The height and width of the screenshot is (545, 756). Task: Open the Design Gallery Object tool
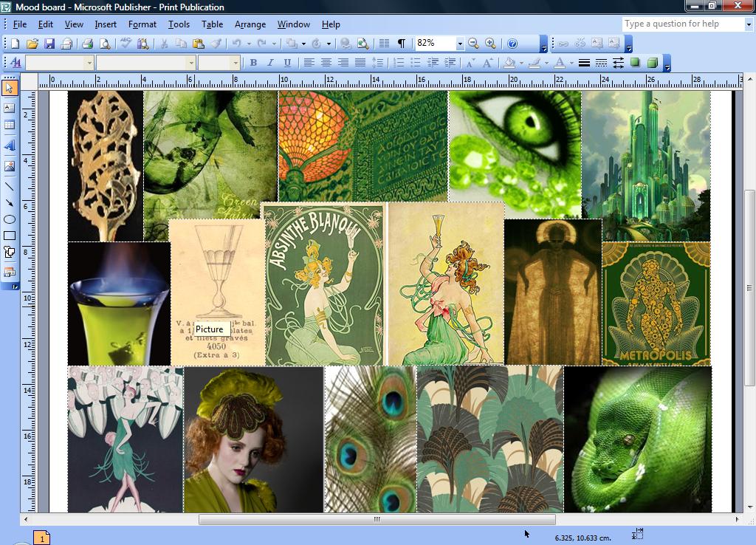(x=9, y=272)
